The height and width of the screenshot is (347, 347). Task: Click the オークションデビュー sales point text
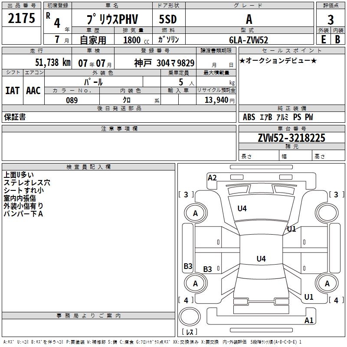pyautogui.click(x=278, y=61)
